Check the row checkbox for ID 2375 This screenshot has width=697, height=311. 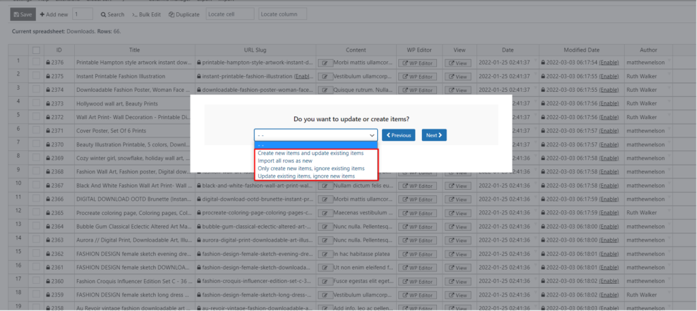pos(37,76)
